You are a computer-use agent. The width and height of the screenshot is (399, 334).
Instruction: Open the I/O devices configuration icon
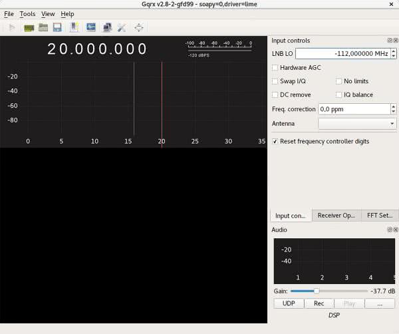(29, 27)
